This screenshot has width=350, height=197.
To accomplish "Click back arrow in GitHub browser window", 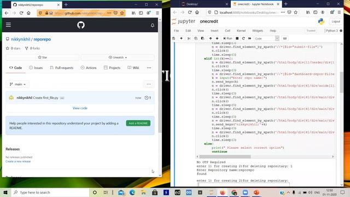I will click(7, 13).
